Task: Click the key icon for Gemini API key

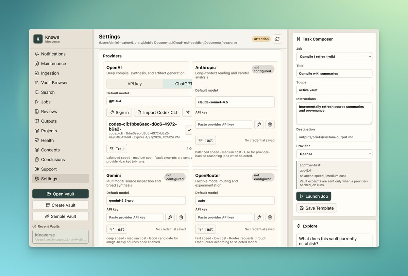Action: click(x=170, y=217)
